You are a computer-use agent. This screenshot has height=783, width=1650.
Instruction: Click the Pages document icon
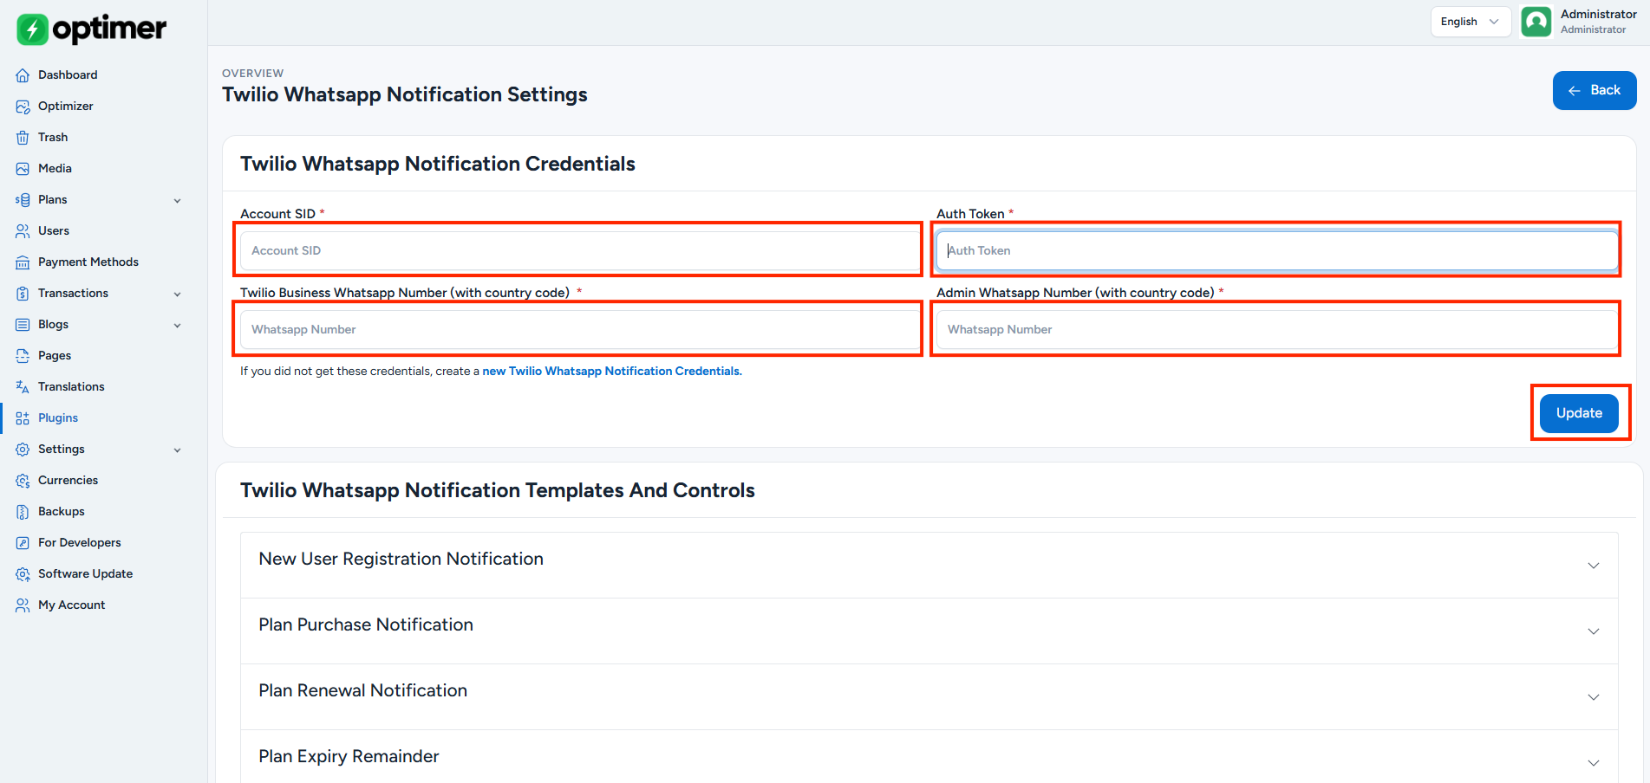23,356
